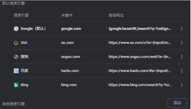Click the www.bing.com search URL

click(140, 85)
